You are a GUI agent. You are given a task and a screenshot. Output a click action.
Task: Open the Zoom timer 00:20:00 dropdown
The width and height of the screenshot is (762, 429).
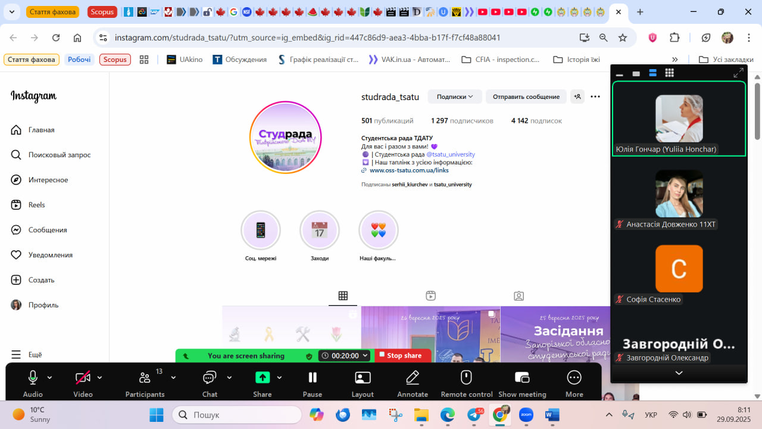pyautogui.click(x=345, y=356)
